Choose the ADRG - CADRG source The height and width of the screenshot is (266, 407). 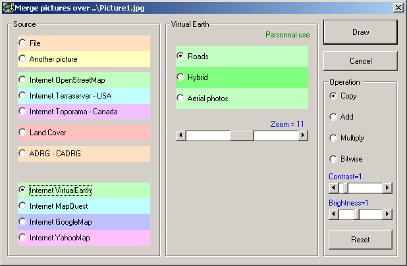pos(84,154)
